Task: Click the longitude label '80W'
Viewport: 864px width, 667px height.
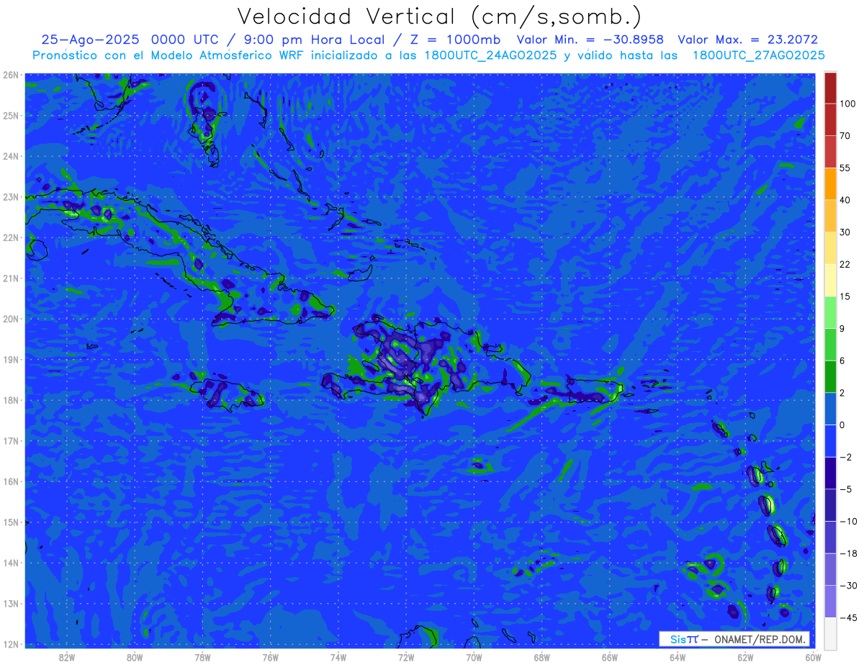Action: click(x=135, y=657)
